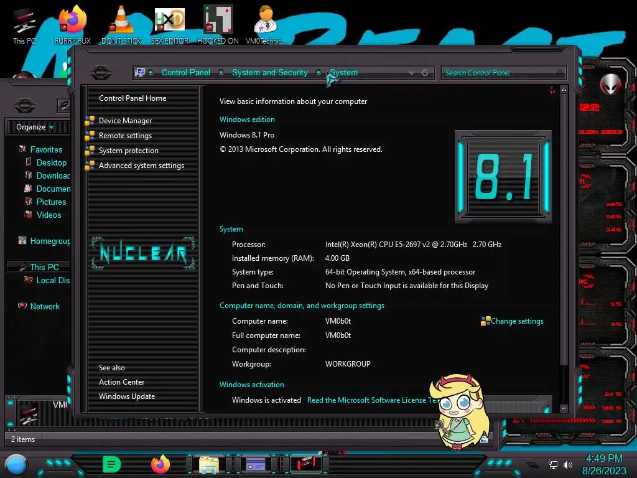This screenshot has width=637, height=478.
Task: Click the scrollbar down arrow in System window
Action: pyautogui.click(x=564, y=408)
